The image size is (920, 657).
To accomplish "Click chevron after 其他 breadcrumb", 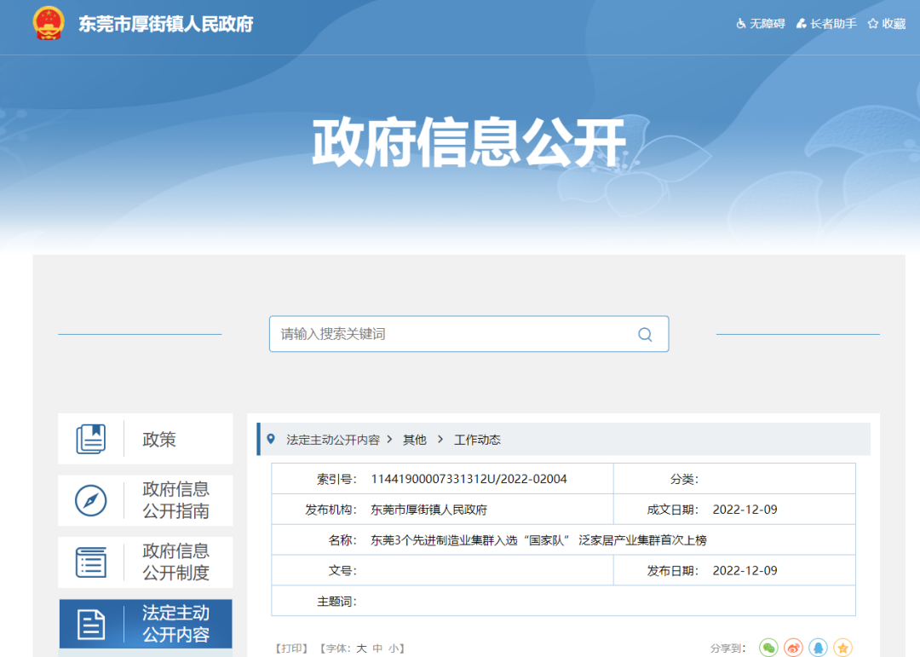I will pyautogui.click(x=440, y=439).
